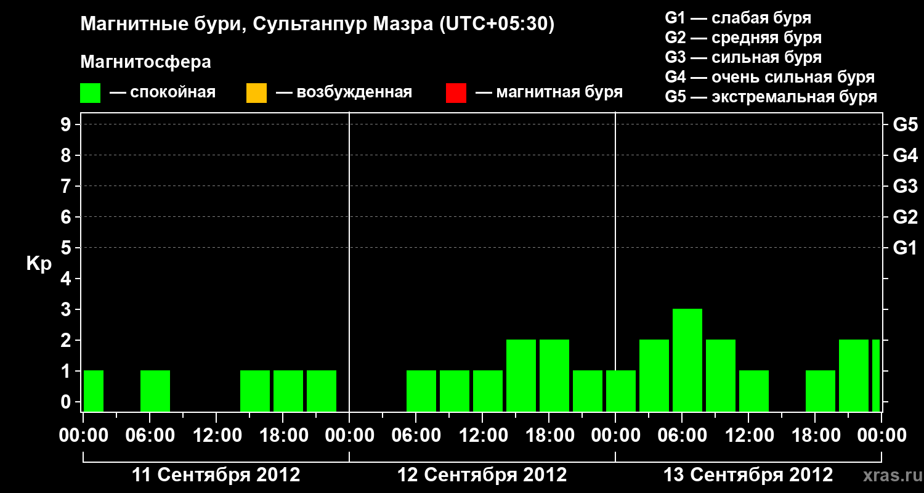This screenshot has width=924, height=493.
Task: Click the red 'магнитная буря' legend swatch
Action: pyautogui.click(x=456, y=93)
